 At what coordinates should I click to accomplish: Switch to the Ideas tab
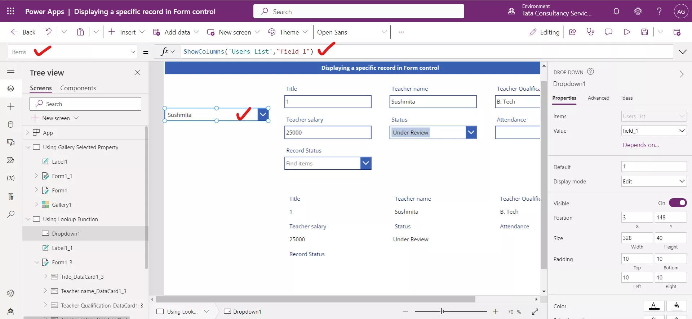point(627,98)
